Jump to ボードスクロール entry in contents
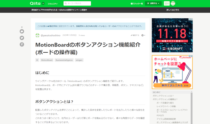The image size is (210, 124). pyautogui.click(x=172, y=111)
